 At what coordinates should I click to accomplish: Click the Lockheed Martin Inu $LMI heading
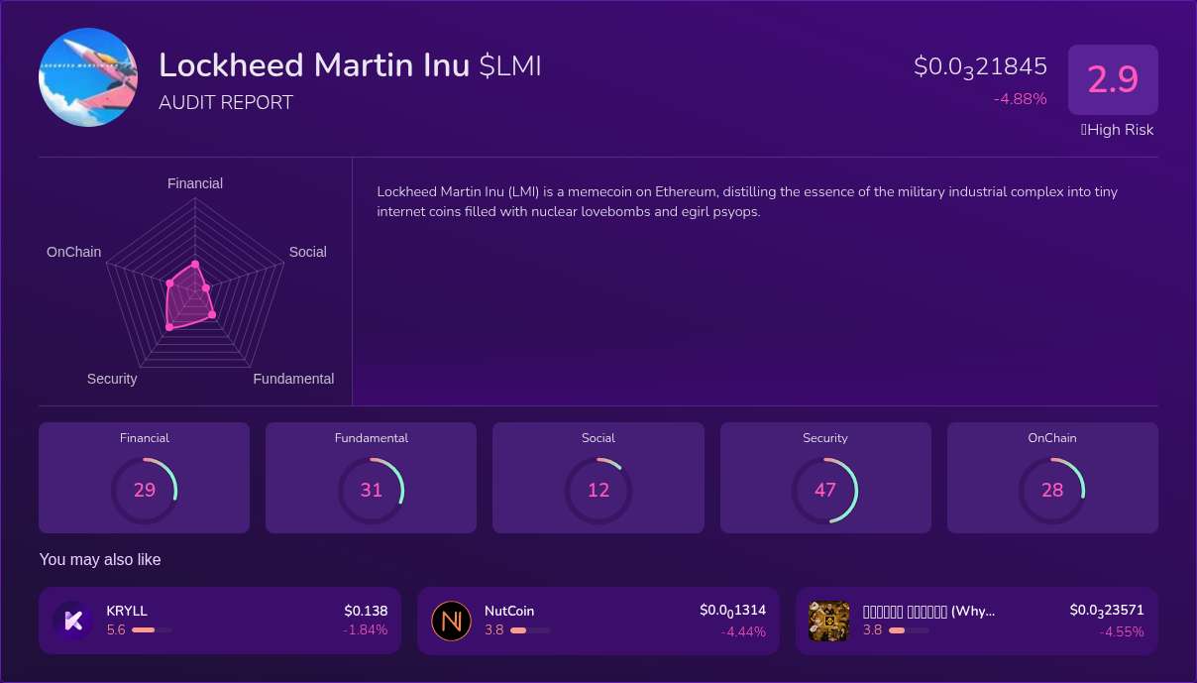point(350,65)
